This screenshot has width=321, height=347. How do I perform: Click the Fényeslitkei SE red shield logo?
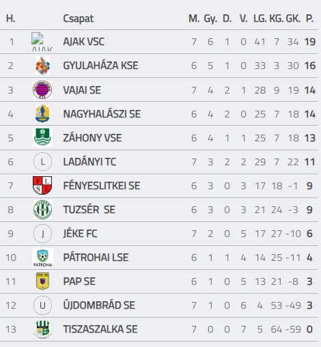click(42, 185)
